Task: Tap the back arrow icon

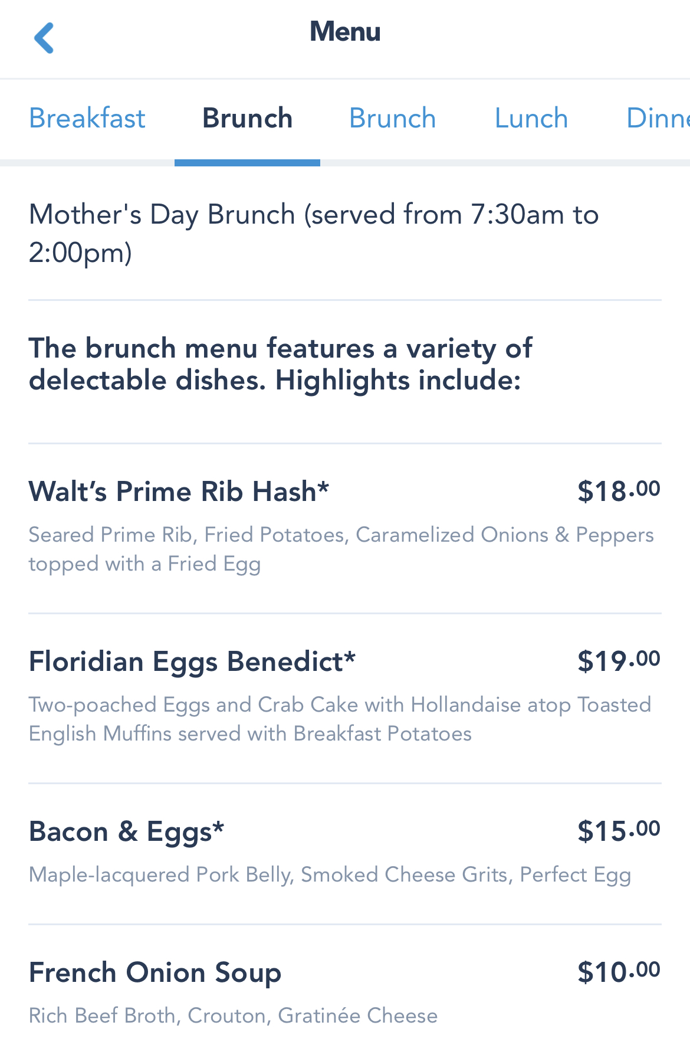Action: [44, 38]
